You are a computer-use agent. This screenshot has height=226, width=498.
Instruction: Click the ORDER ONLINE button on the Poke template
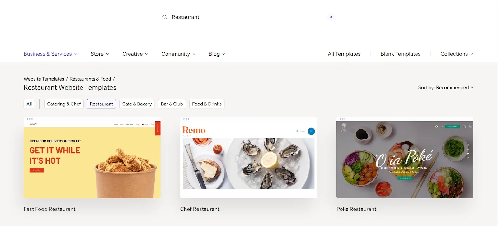tap(453, 127)
